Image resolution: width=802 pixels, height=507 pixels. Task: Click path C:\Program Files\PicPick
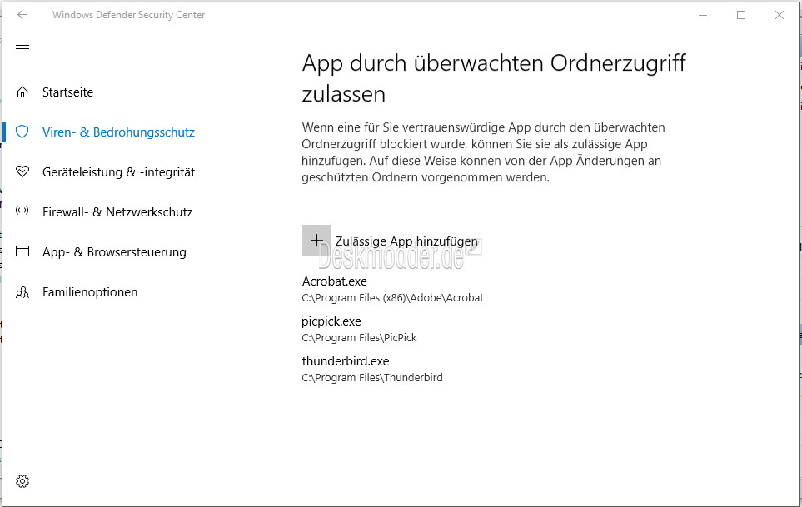pos(360,338)
